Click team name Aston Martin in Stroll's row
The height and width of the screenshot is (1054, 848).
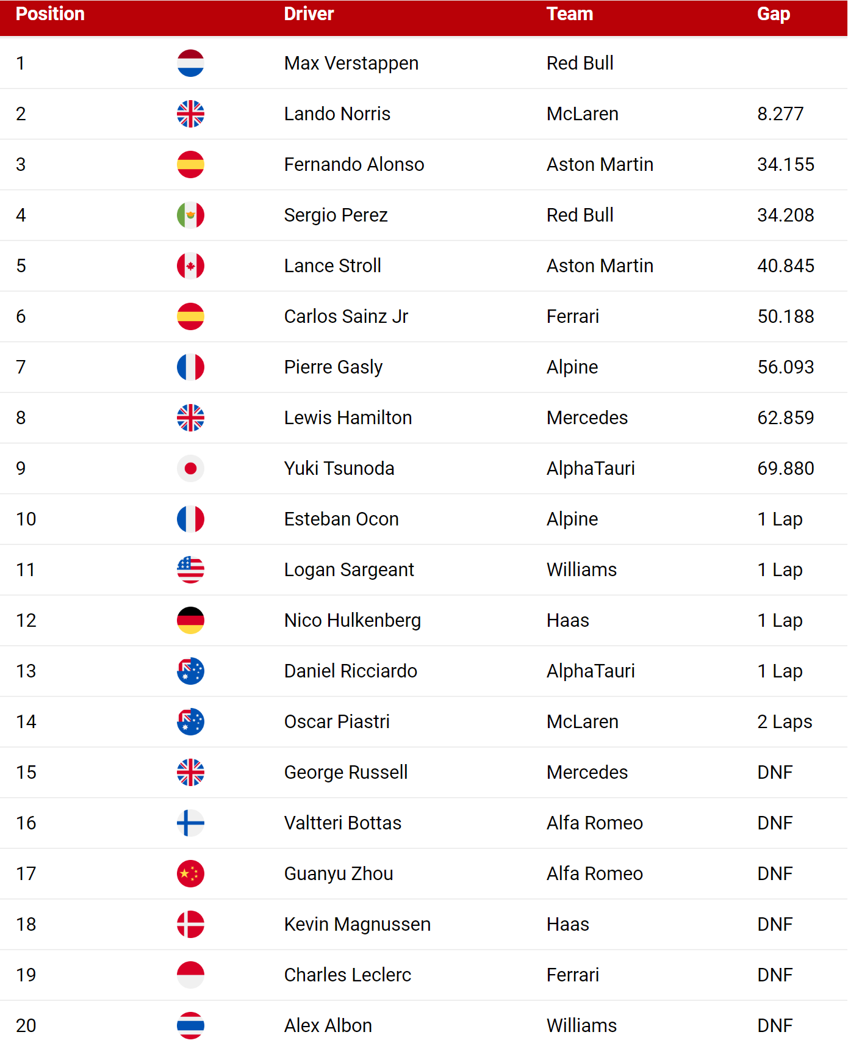(x=600, y=266)
